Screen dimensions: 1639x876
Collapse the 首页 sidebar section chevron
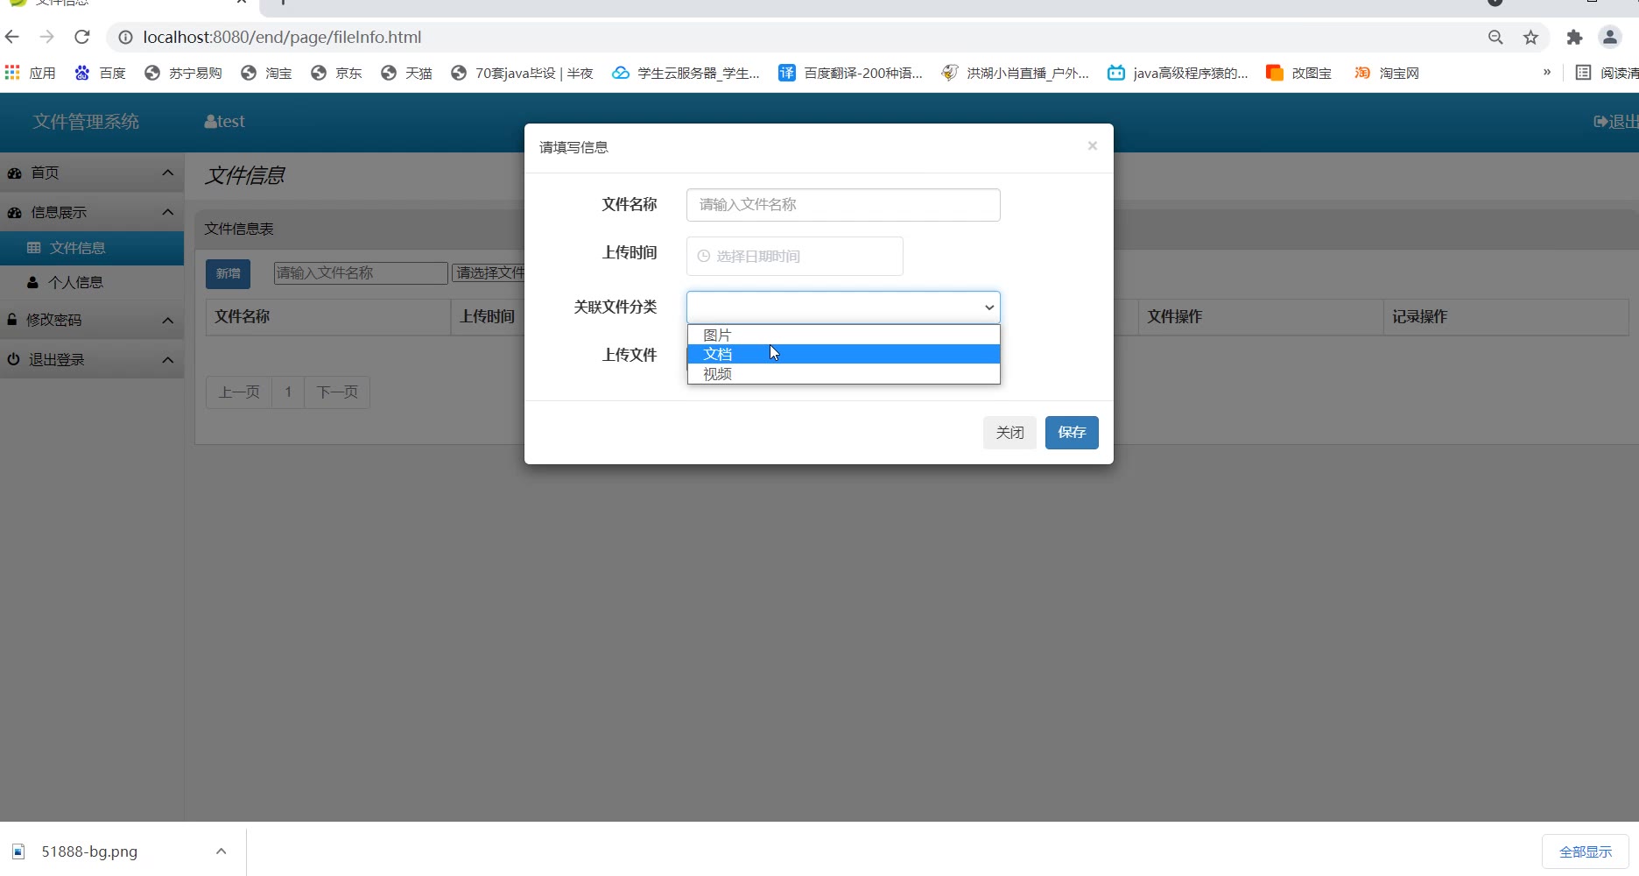pos(167,173)
